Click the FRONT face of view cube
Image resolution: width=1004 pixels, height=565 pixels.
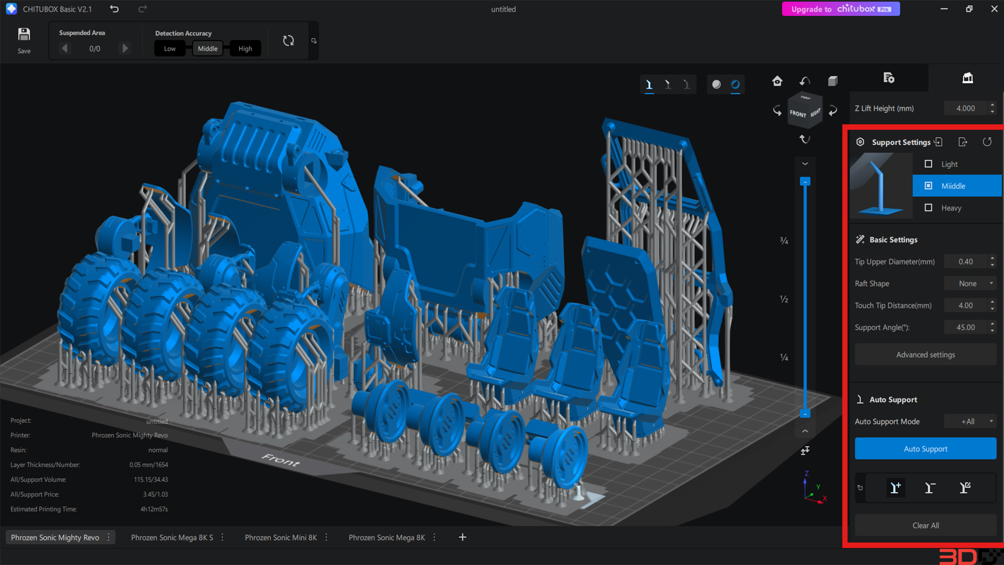click(798, 114)
